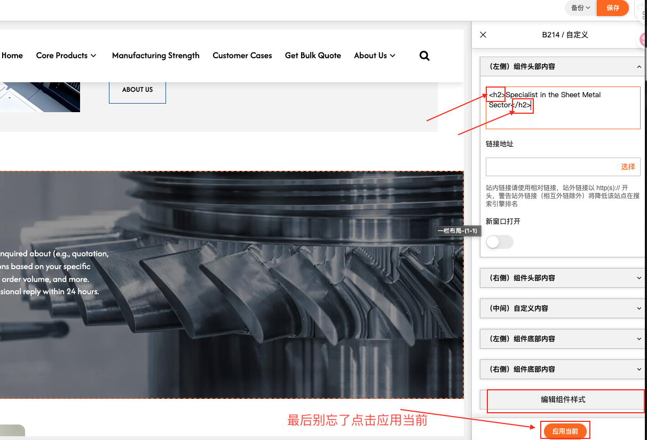Click 选择 in the link address field
The image size is (647, 440).
tap(628, 167)
